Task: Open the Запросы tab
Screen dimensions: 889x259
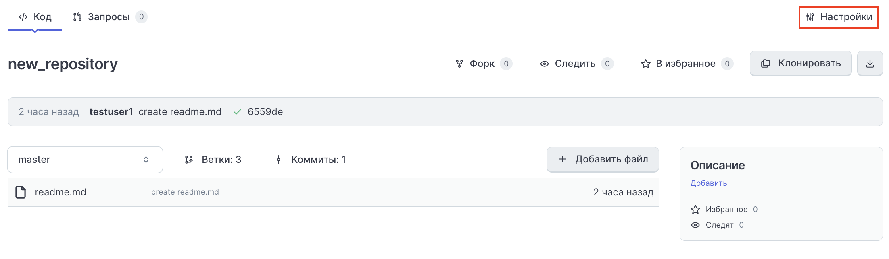Action: pos(109,17)
